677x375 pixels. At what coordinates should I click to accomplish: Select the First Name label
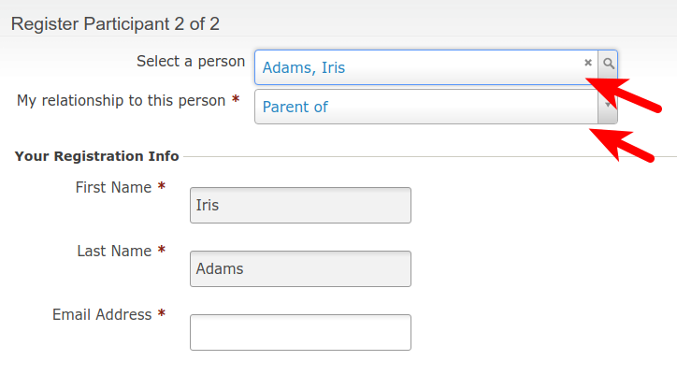tap(113, 187)
